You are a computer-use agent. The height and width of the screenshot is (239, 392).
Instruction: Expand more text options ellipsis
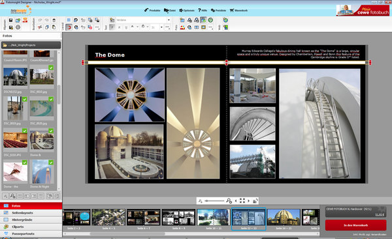point(167,27)
